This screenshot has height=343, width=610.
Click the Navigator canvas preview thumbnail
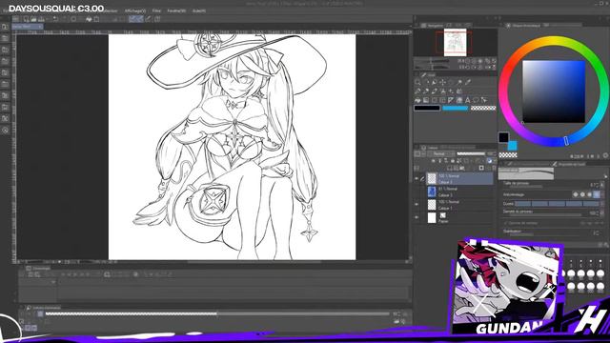coord(456,42)
